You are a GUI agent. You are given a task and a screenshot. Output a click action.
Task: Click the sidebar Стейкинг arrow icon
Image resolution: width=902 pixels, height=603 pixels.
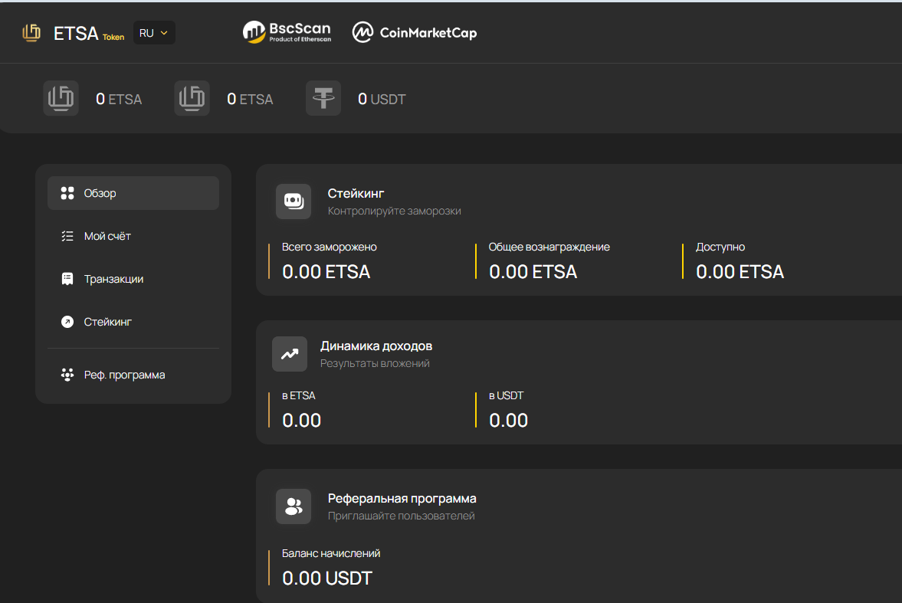click(67, 322)
